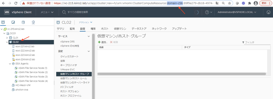Viewport: 273px width, 99px height.
Task: Switch to the サマリ tab
Action: tap(61, 29)
